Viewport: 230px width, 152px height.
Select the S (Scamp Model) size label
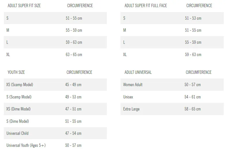pos(19,97)
